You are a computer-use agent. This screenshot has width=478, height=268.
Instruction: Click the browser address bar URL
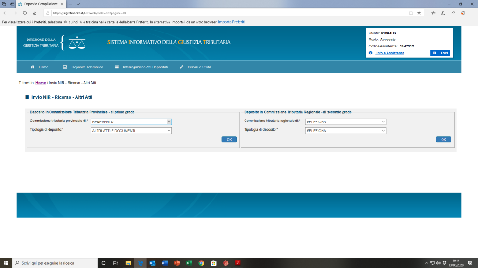(x=89, y=13)
